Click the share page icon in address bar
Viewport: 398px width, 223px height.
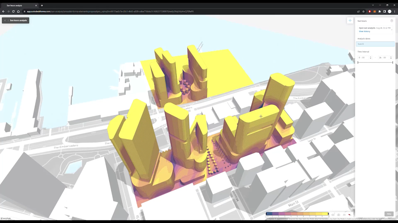358,12
